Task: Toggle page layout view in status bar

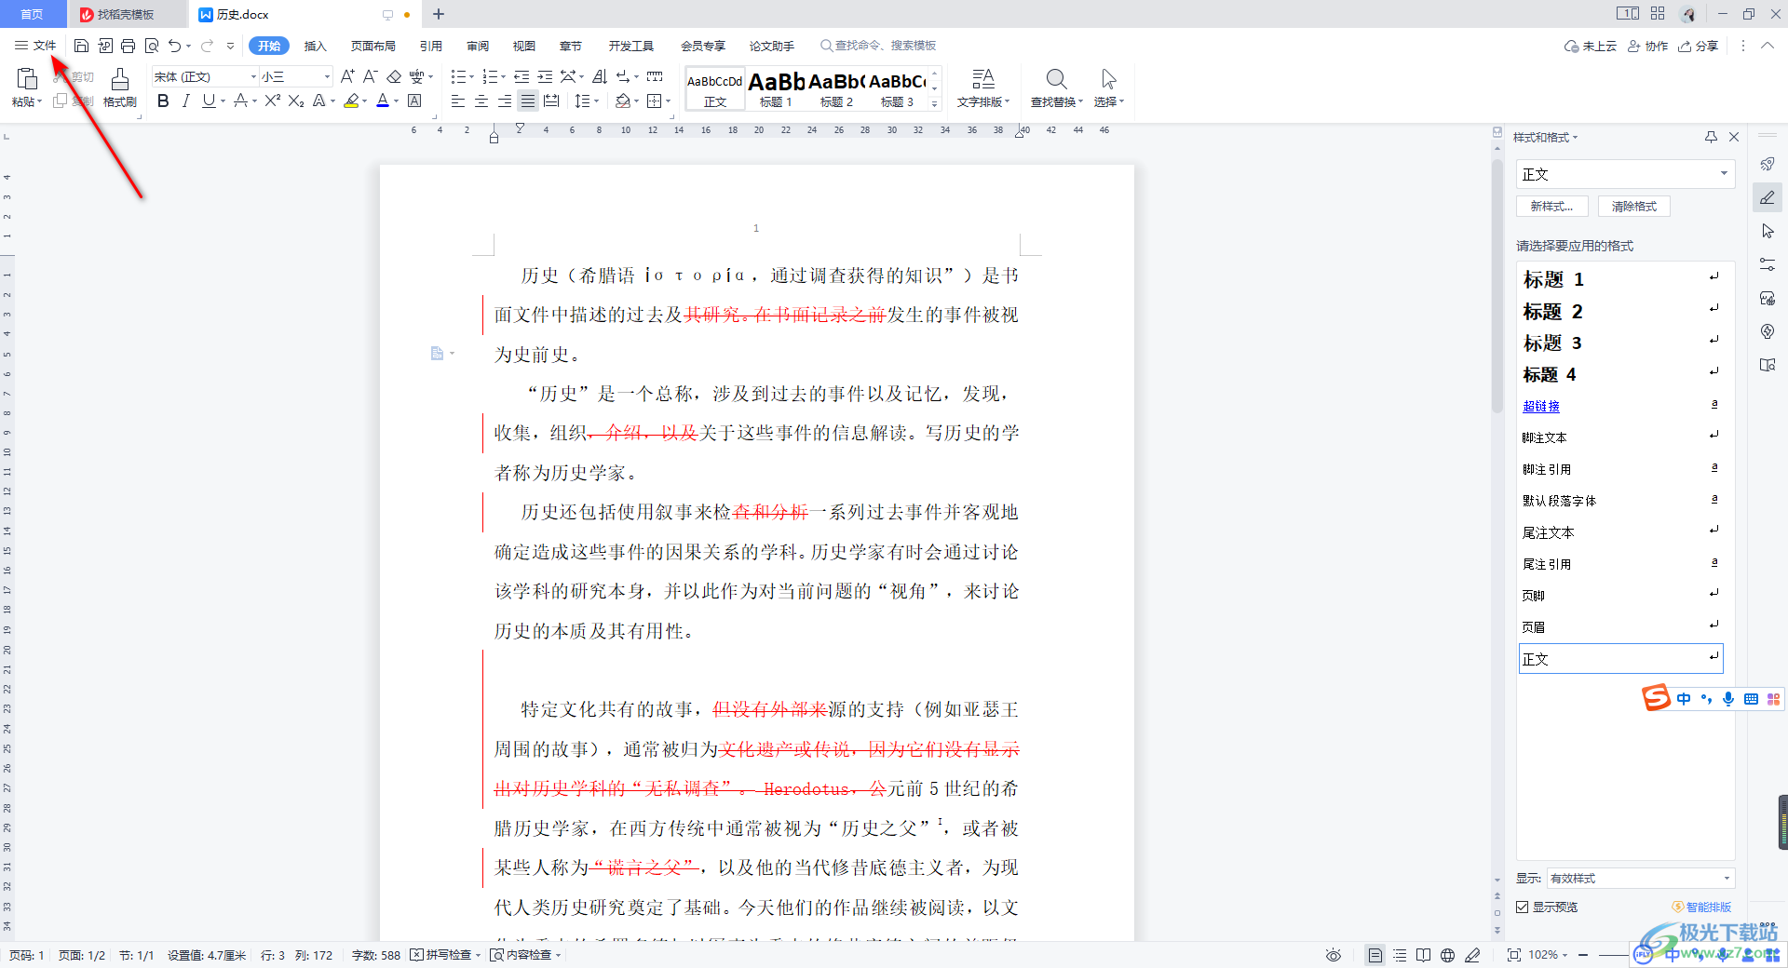Action: tap(1375, 955)
